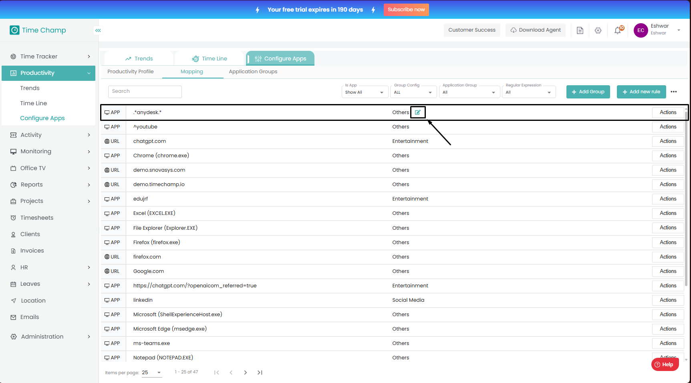The width and height of the screenshot is (691, 383).
Task: Switch to the Trends tab
Action: pos(139,58)
